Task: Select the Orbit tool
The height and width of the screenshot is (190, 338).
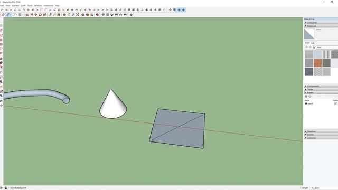Action: point(64,15)
